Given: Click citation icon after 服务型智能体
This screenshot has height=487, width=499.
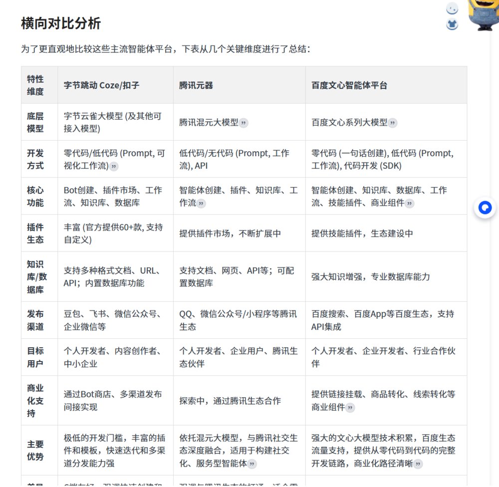Looking at the screenshot, I should click(x=252, y=464).
